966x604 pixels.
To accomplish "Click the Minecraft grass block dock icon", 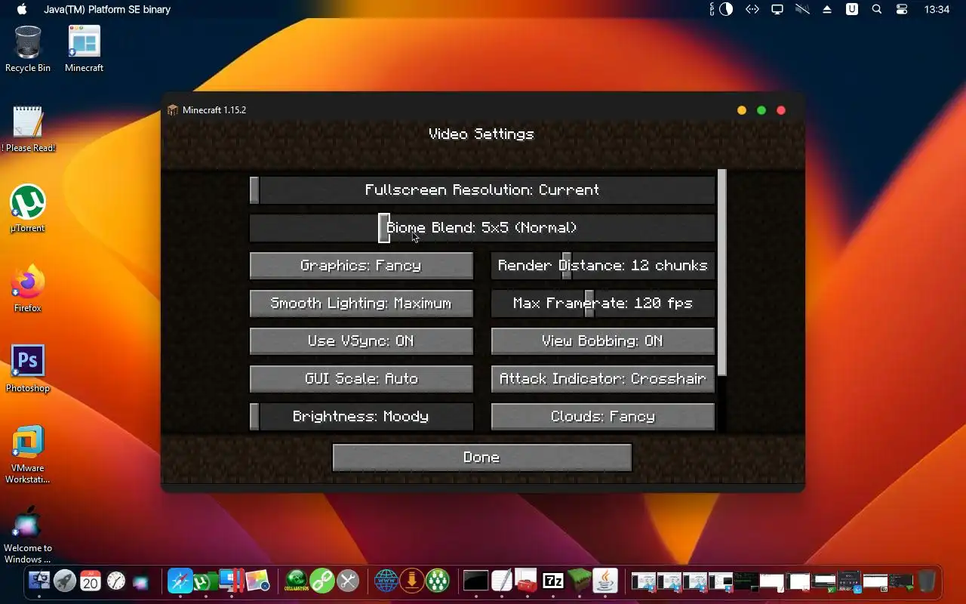I will pos(580,581).
